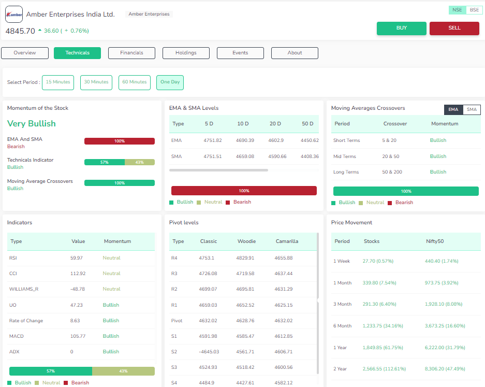Click the R4 Classic pivot value 4753.1
Viewport: 485px width, 387px height.
click(x=207, y=258)
